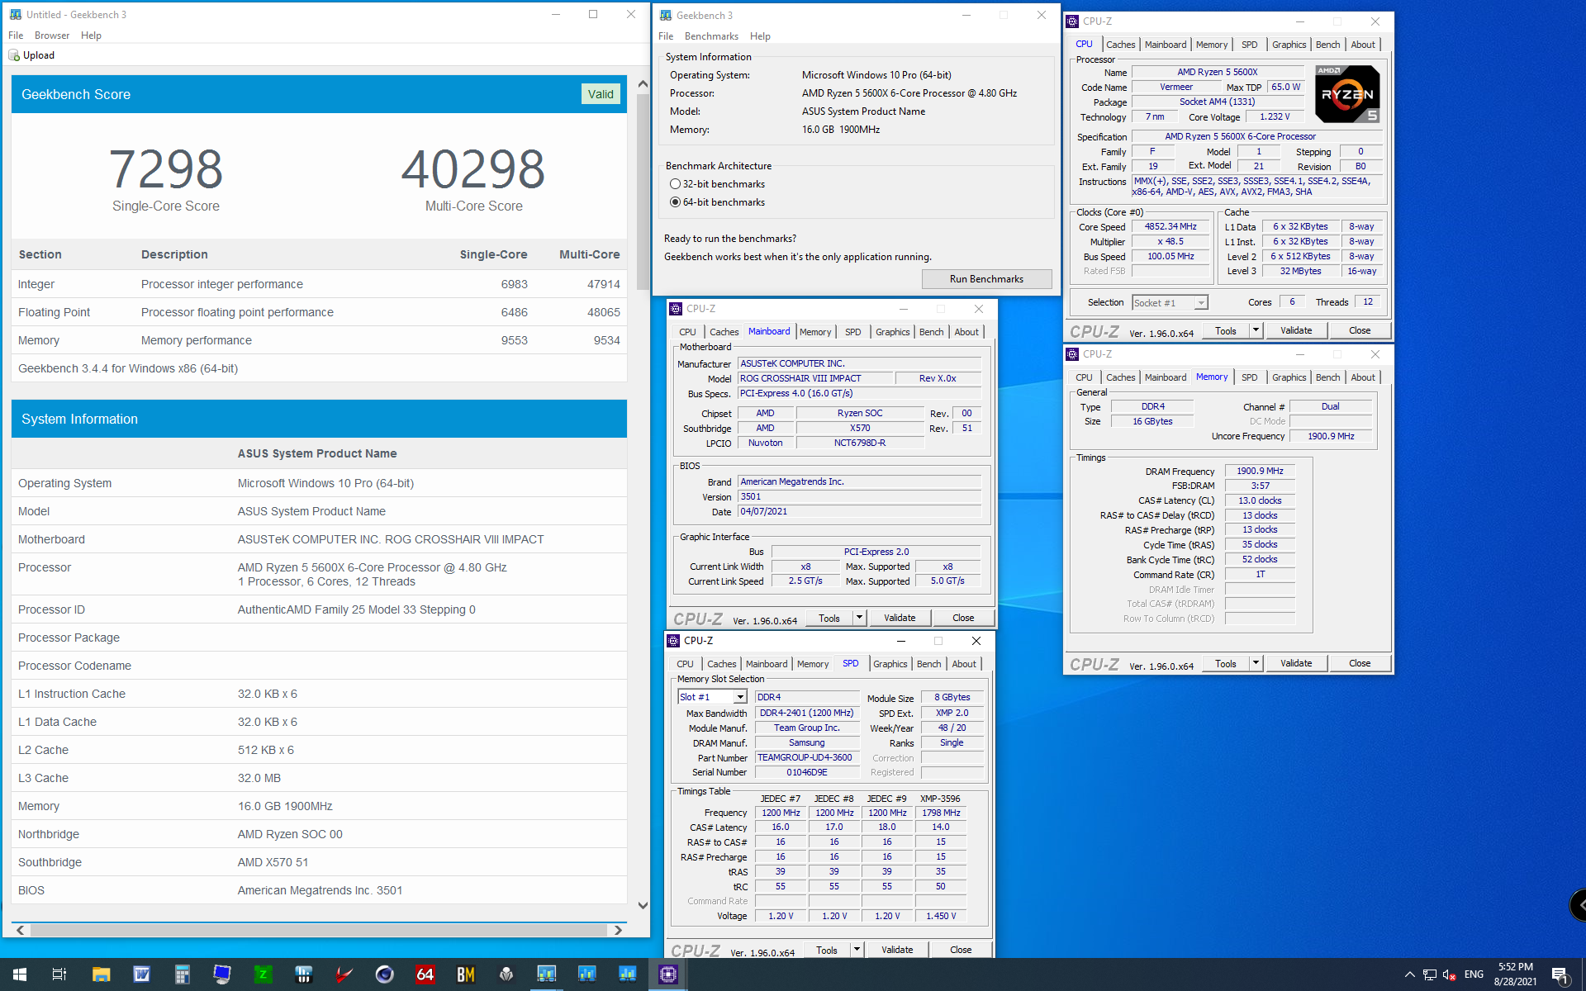Open the green Z taskbar icon
This screenshot has width=1586, height=991.
click(263, 974)
